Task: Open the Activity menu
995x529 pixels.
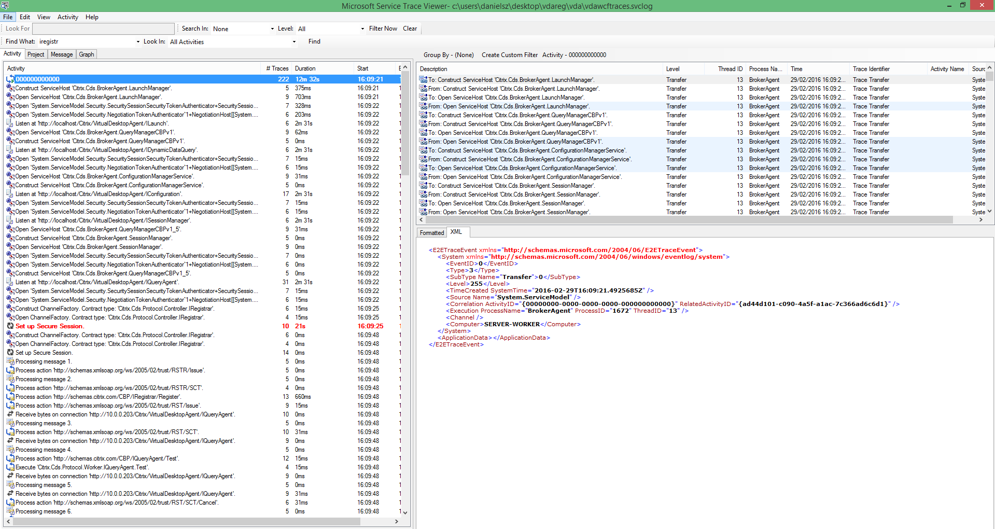Action: pos(67,17)
